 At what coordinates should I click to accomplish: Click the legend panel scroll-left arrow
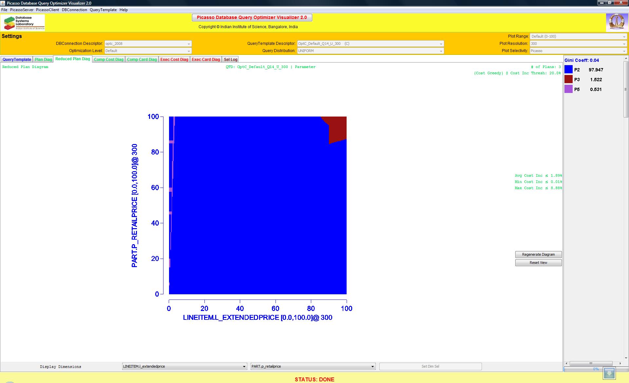tap(567, 363)
